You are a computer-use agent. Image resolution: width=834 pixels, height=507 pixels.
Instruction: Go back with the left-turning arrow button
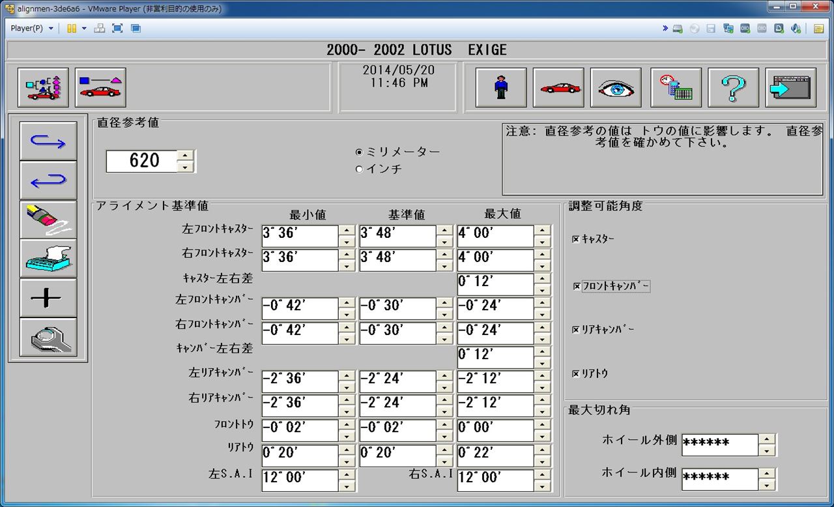pos(48,181)
